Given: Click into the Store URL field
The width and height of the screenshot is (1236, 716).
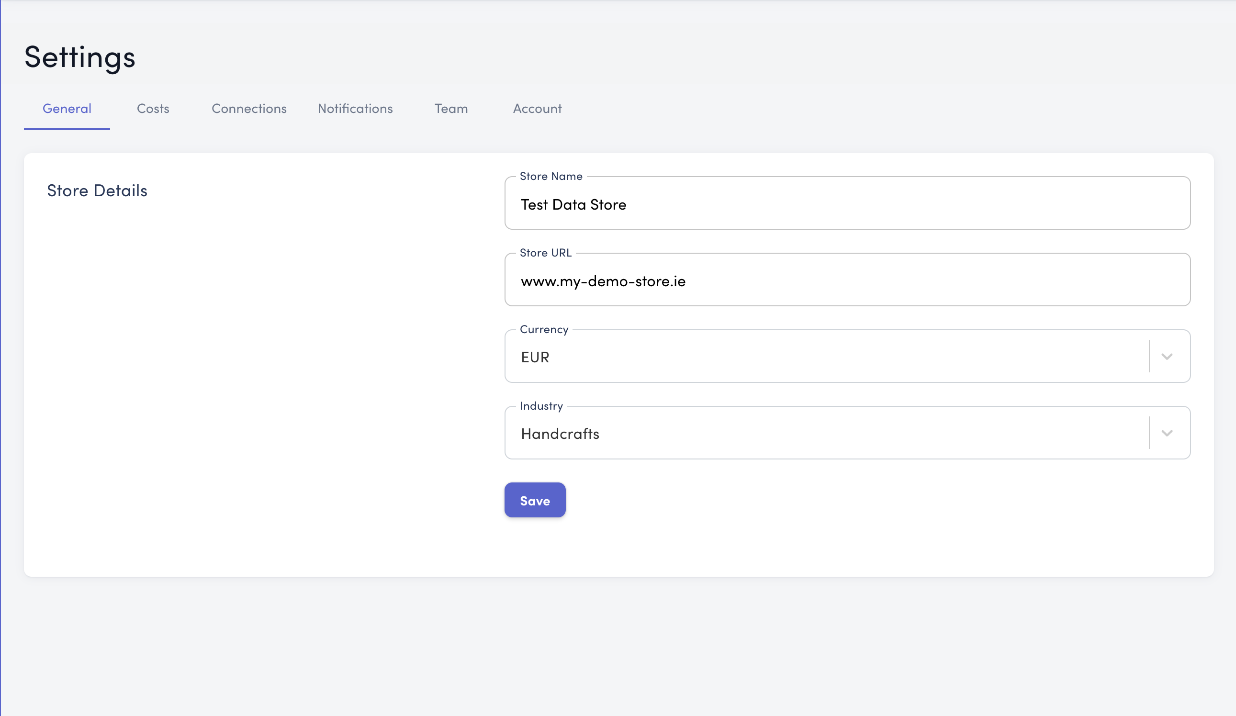Looking at the screenshot, I should 847,281.
